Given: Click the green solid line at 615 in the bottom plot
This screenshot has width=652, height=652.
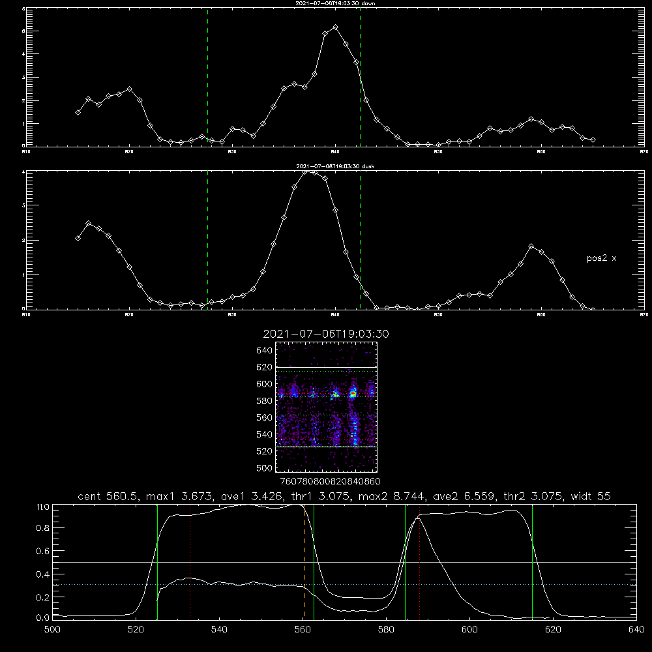Looking at the screenshot, I should coord(532,562).
